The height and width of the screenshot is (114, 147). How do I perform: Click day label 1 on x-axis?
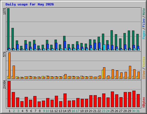[9, 111]
